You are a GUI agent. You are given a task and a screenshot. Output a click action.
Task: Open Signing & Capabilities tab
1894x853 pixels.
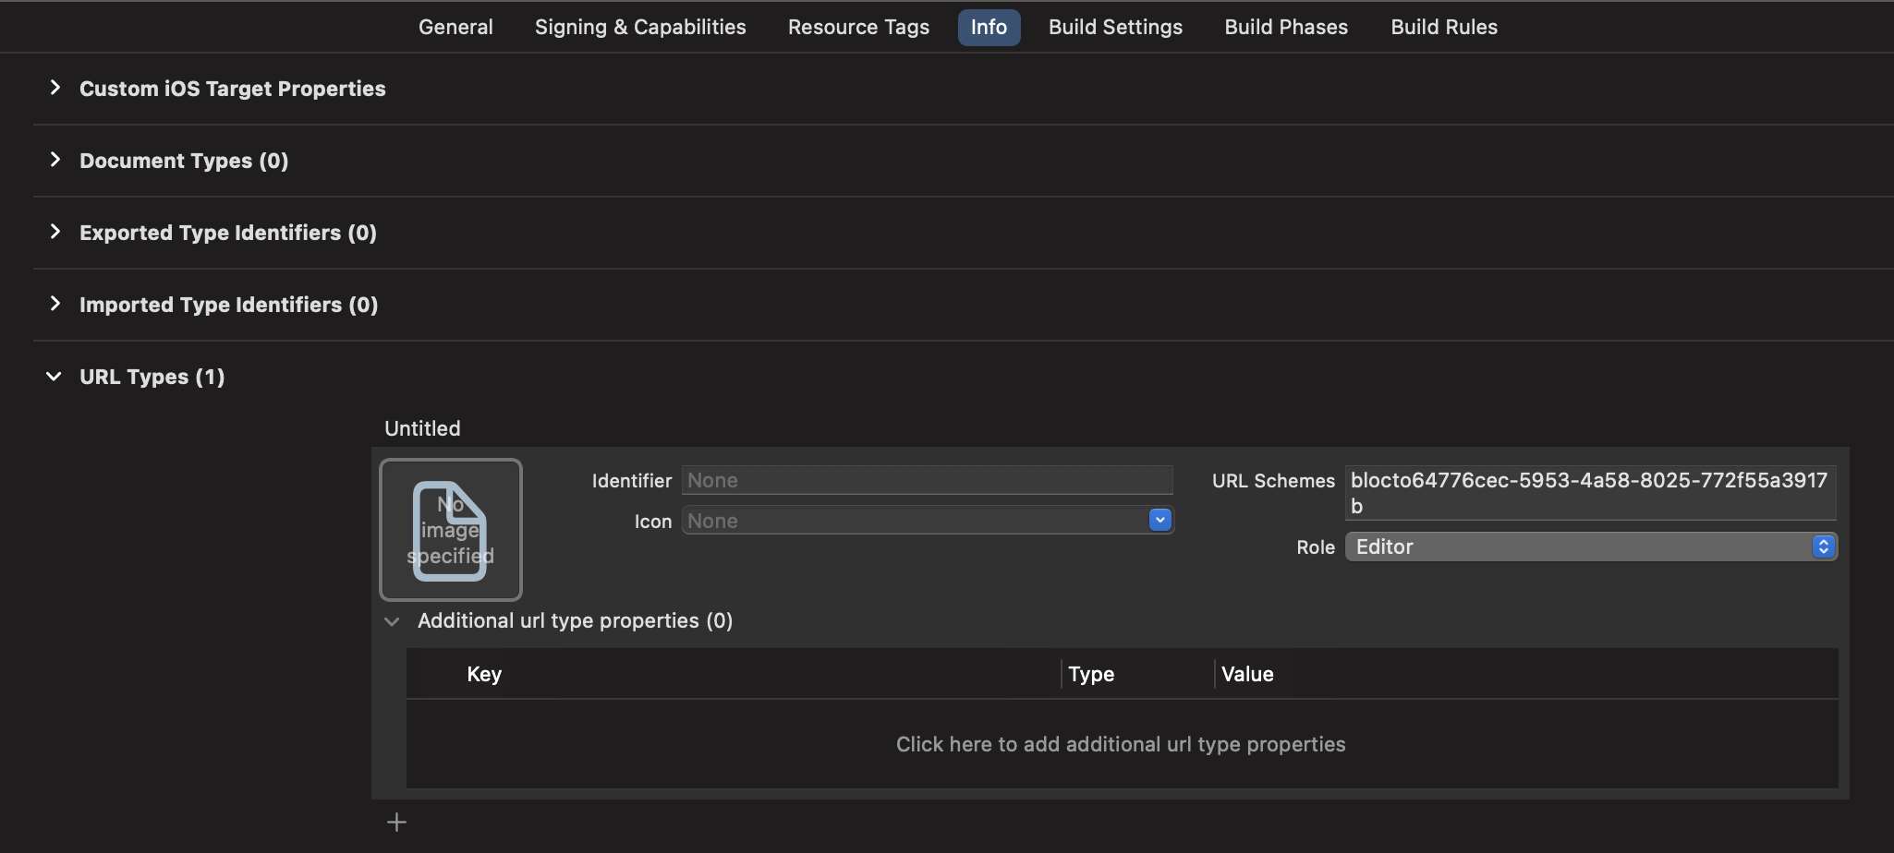640,27
